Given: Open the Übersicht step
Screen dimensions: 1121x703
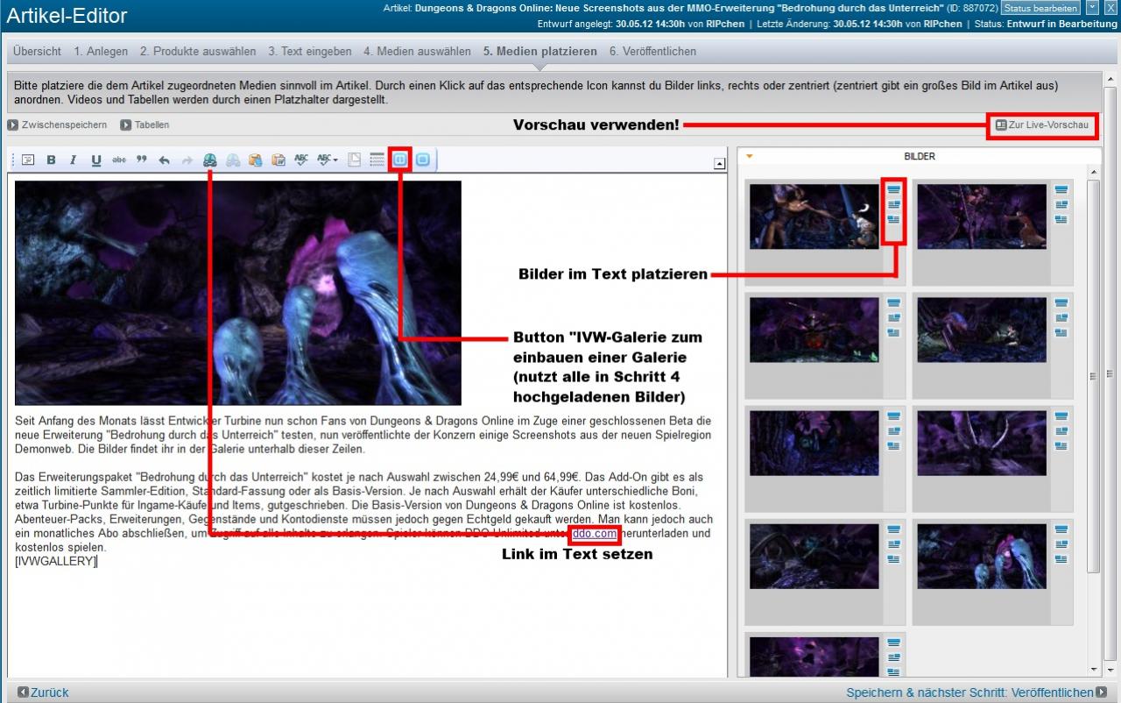Looking at the screenshot, I should 37,52.
